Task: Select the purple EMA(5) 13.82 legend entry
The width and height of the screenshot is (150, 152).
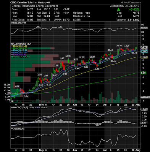Action: click(19, 55)
